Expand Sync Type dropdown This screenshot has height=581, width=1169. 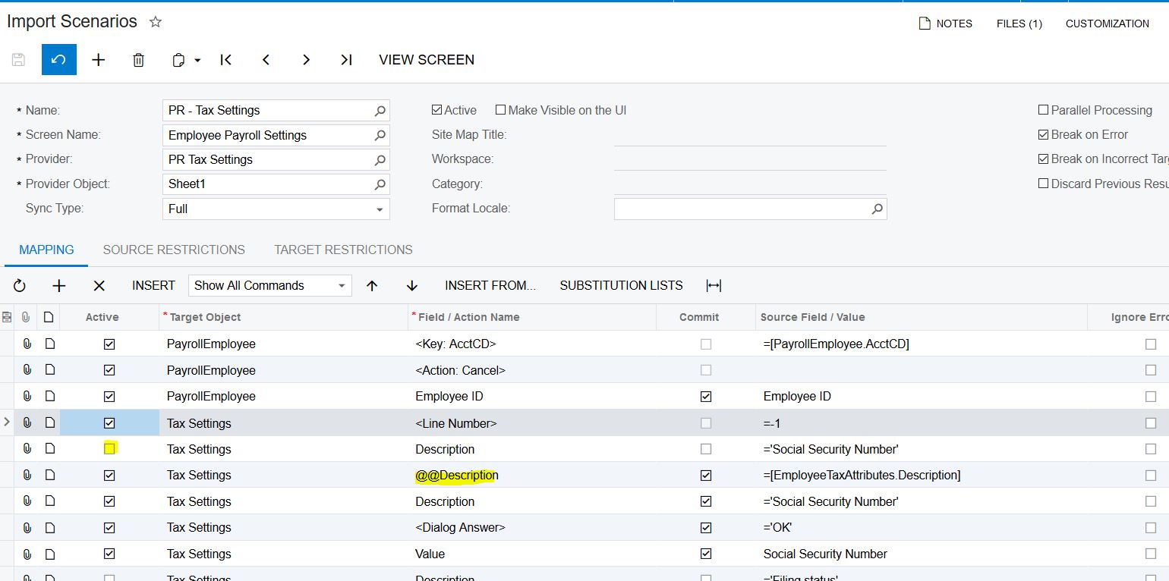(380, 209)
